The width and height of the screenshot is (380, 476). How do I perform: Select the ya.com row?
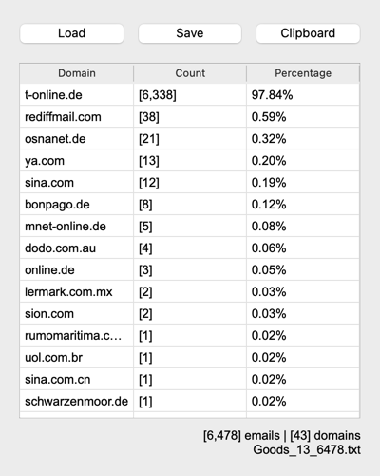click(x=190, y=161)
